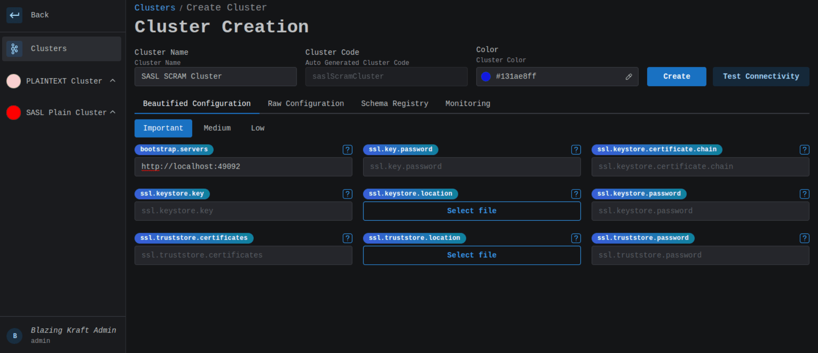Focus the ssl.key.password input field
The width and height of the screenshot is (818, 353).
point(472,167)
